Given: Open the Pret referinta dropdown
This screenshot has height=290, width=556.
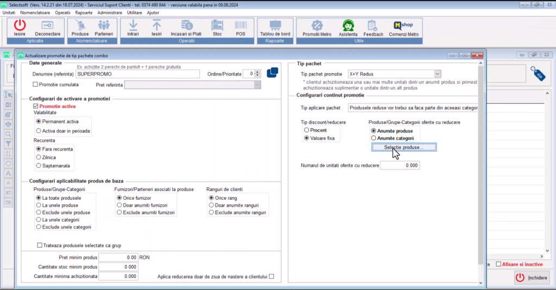Looking at the screenshot, I should (x=257, y=85).
